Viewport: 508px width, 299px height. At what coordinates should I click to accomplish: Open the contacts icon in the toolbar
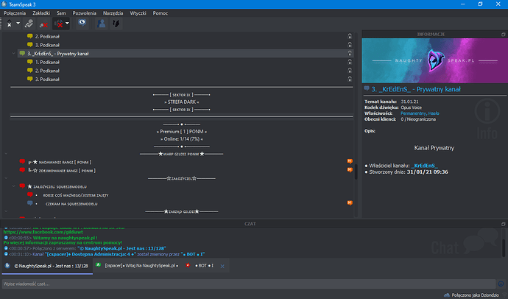point(102,24)
